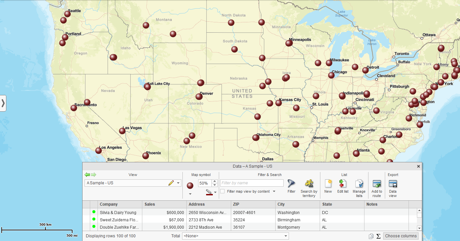Click the Choose columns button
460x241 pixels.
tap(401, 236)
